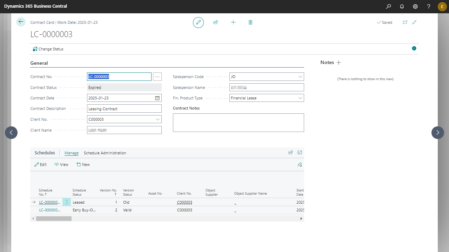Click the collapse page arrows icon
Image resolution: width=449 pixels, height=252 pixels.
tap(414, 22)
